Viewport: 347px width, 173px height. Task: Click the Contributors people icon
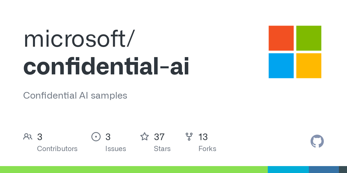coord(28,137)
